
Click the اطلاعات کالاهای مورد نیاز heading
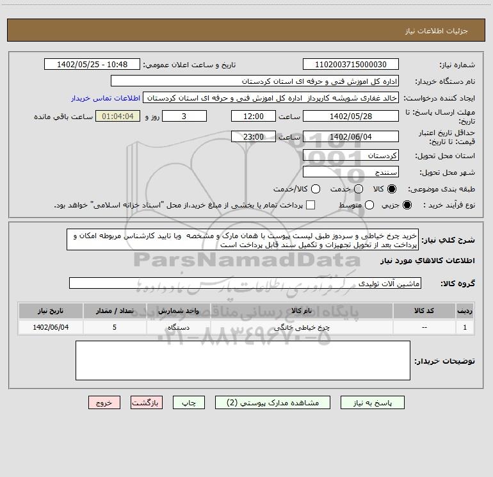tap(428, 261)
